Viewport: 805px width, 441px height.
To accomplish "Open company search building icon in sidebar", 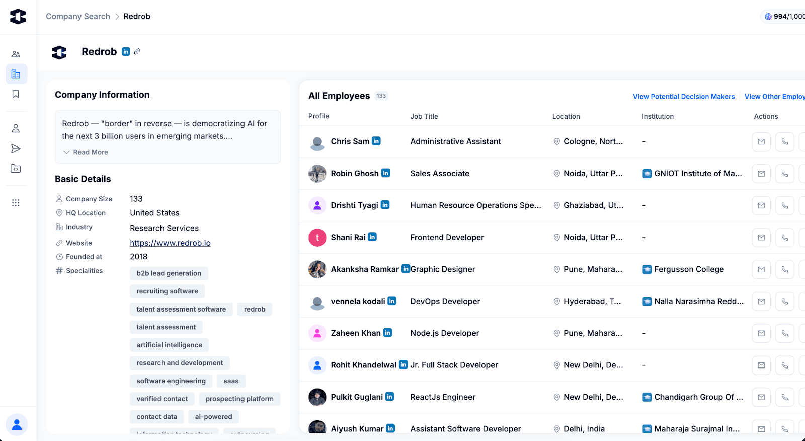I will point(16,74).
